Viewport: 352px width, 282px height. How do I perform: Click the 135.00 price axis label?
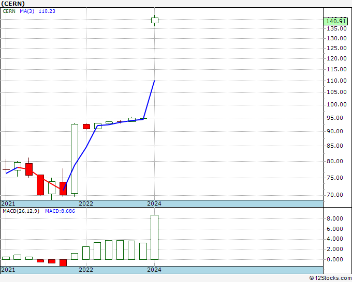[336, 28]
